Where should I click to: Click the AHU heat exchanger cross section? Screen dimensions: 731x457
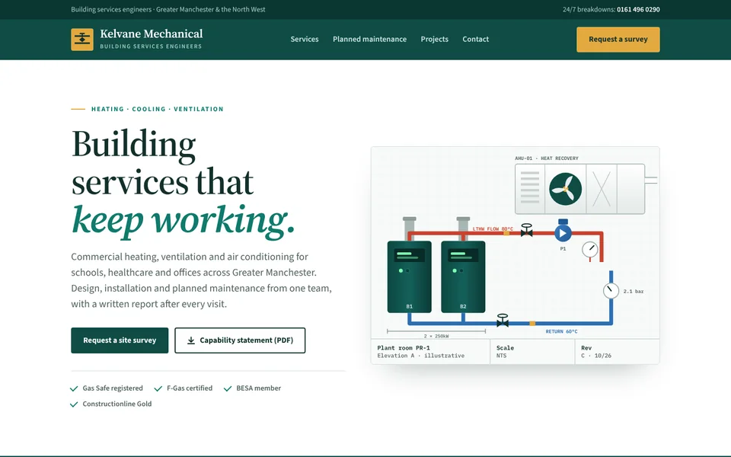pyautogui.click(x=602, y=189)
